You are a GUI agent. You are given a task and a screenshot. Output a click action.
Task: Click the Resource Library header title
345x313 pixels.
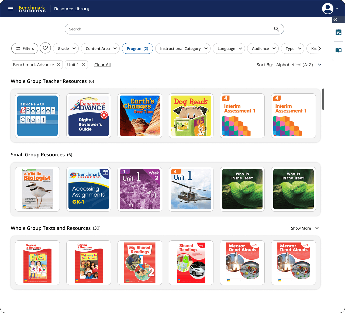[72, 9]
